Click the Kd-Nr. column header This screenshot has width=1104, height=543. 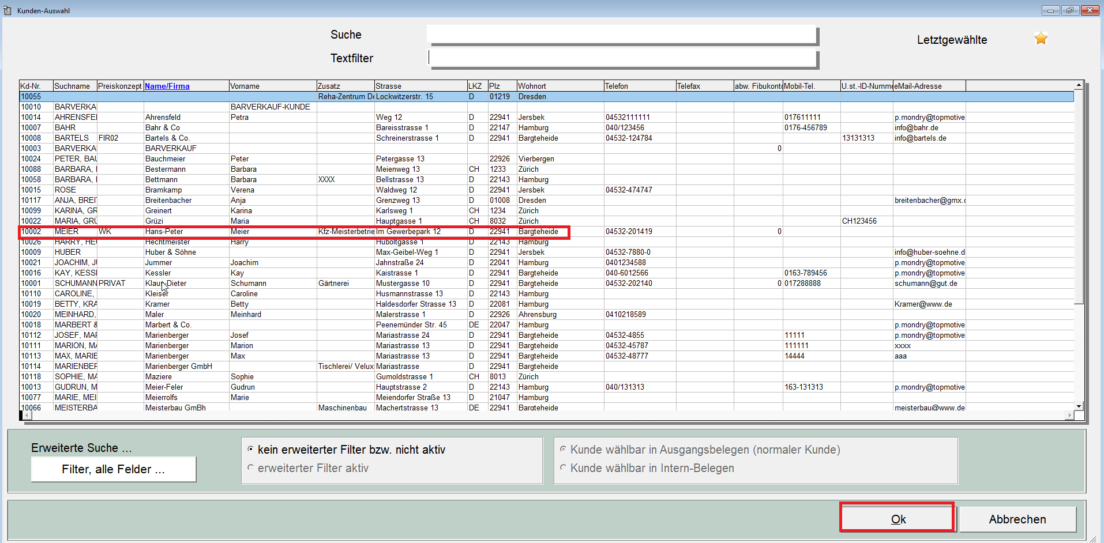coord(36,86)
